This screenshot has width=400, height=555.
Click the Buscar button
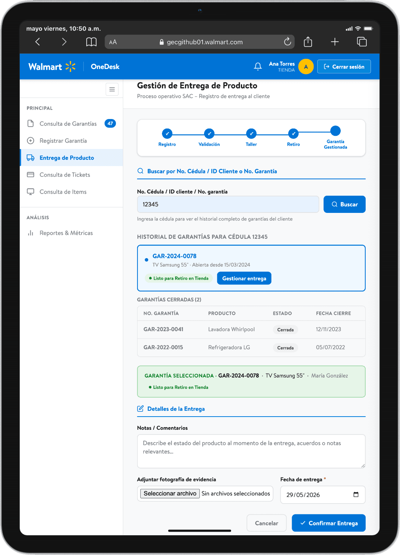tap(344, 204)
